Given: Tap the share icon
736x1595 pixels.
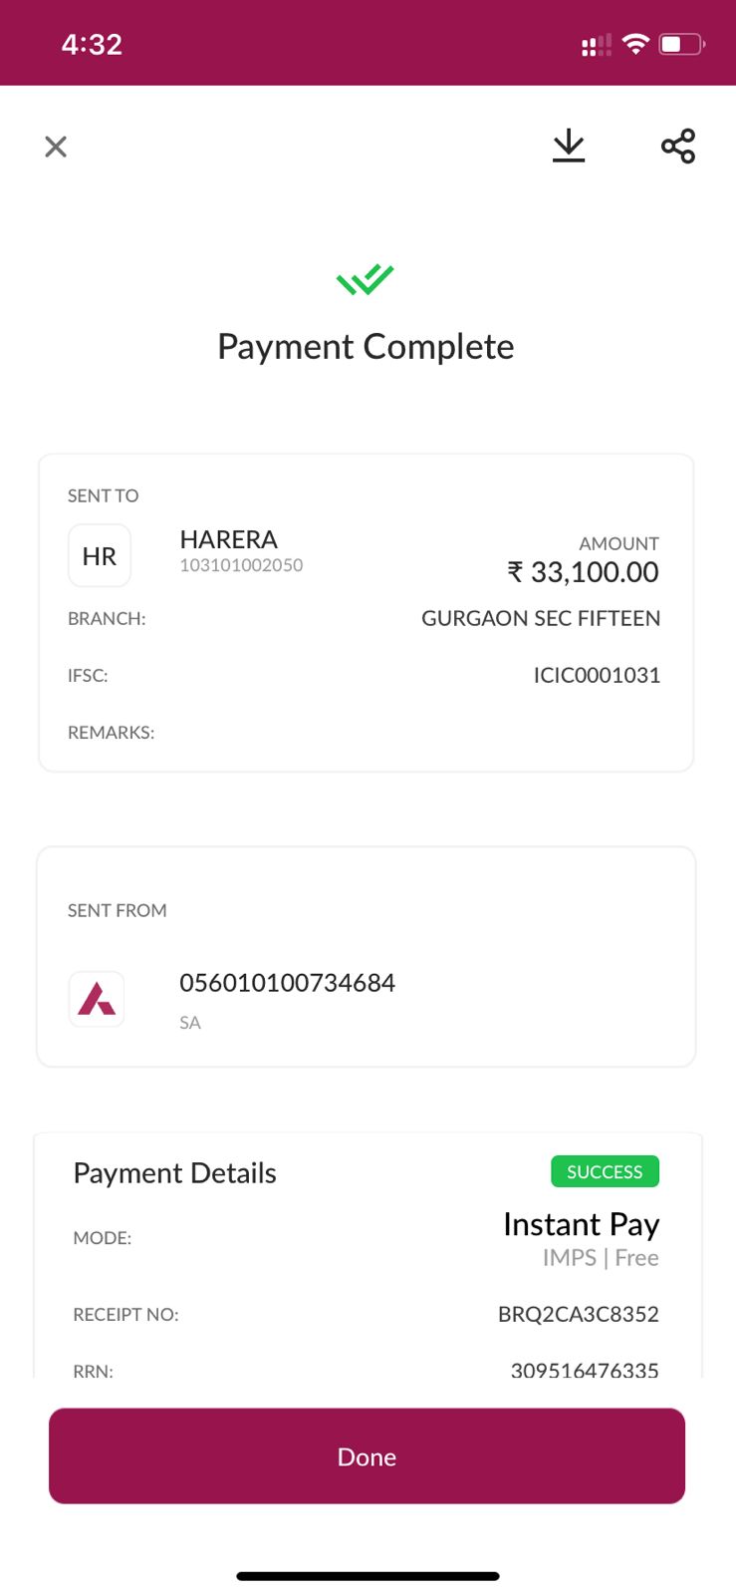Looking at the screenshot, I should [x=678, y=147].
